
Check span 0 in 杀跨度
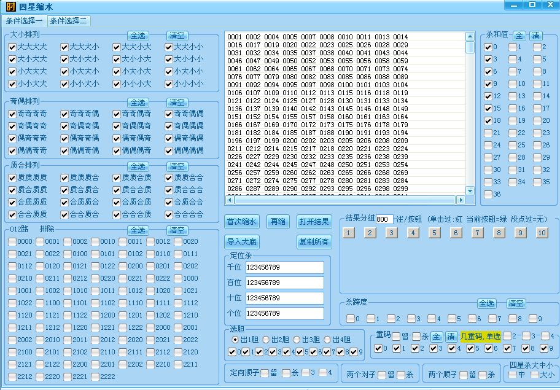point(351,319)
